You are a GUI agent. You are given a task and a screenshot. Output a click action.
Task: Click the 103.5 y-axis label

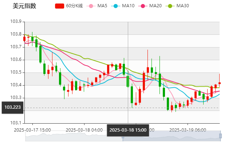(15, 72)
